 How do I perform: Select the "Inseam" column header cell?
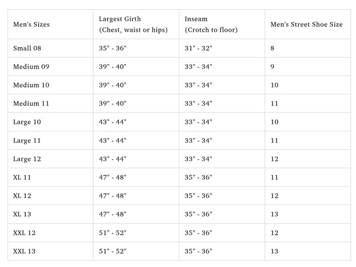tap(211, 24)
